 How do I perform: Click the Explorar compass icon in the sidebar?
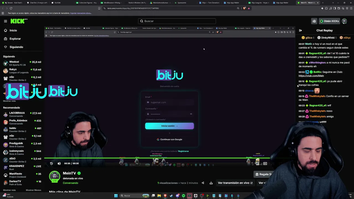point(5,39)
